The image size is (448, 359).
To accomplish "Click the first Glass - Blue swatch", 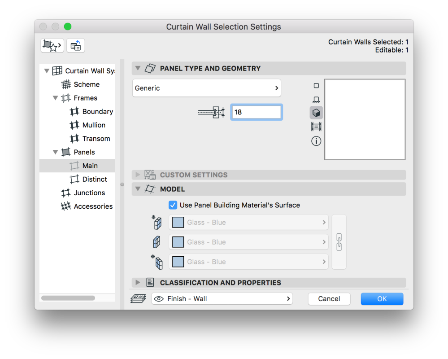I will 178,222.
